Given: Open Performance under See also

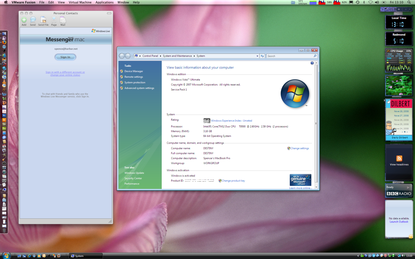Looking at the screenshot, I should tap(132, 184).
